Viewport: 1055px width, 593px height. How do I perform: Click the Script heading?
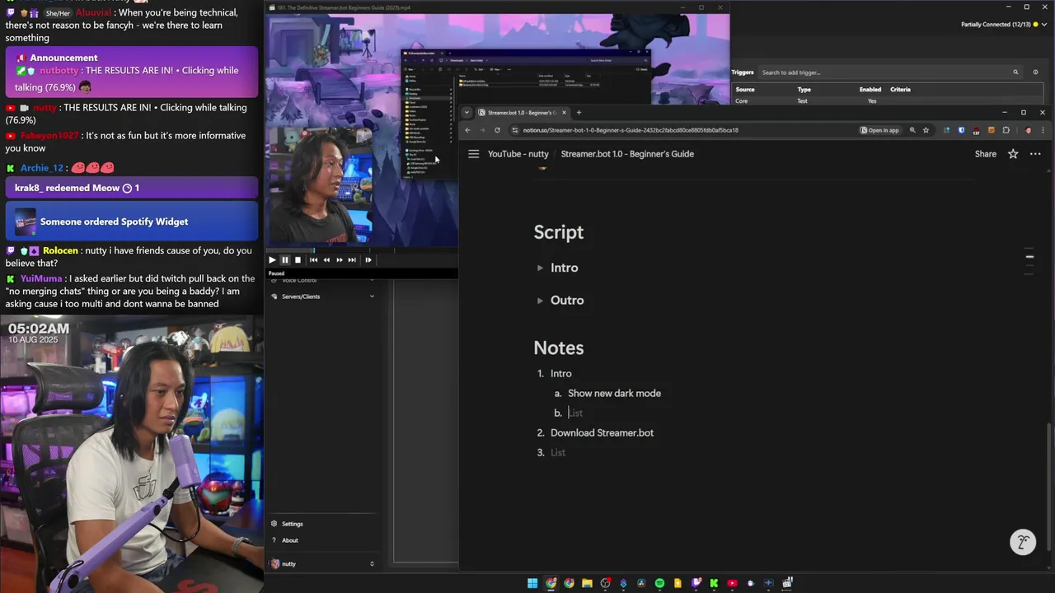point(558,232)
